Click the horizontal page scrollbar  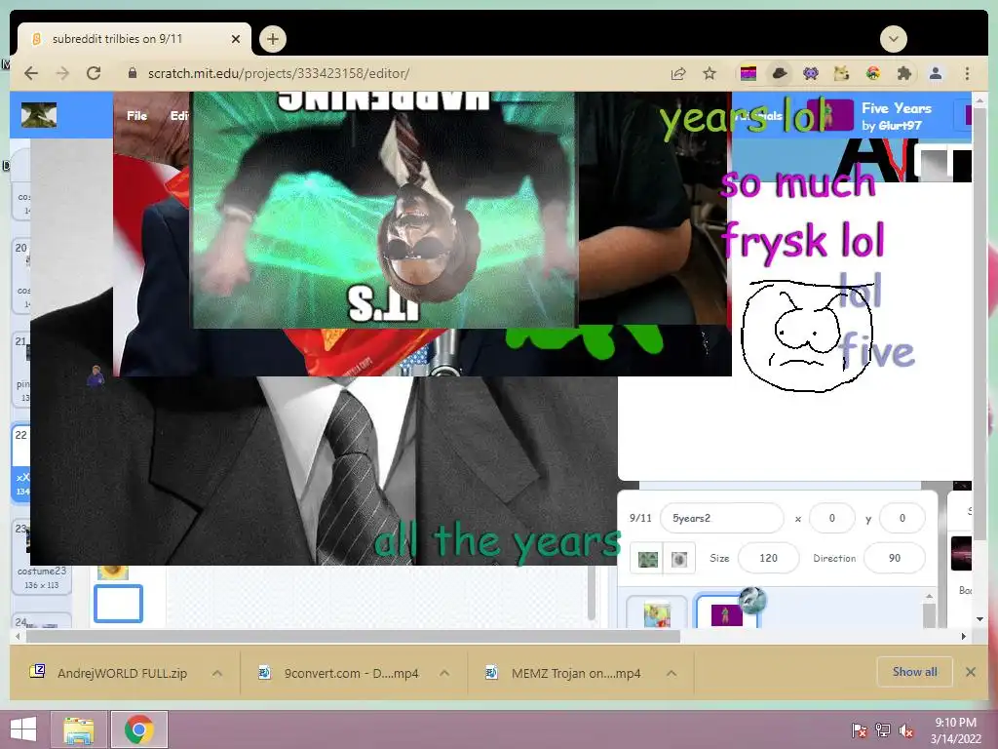pyautogui.click(x=353, y=636)
